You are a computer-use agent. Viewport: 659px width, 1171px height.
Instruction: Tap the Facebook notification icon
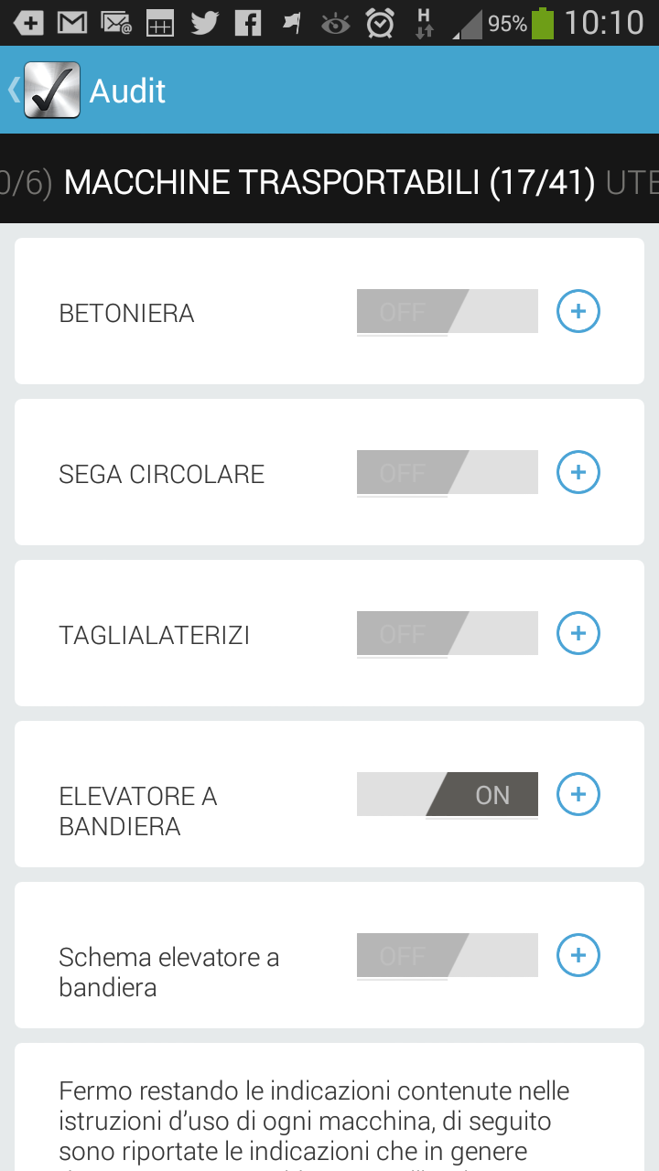[x=247, y=23]
